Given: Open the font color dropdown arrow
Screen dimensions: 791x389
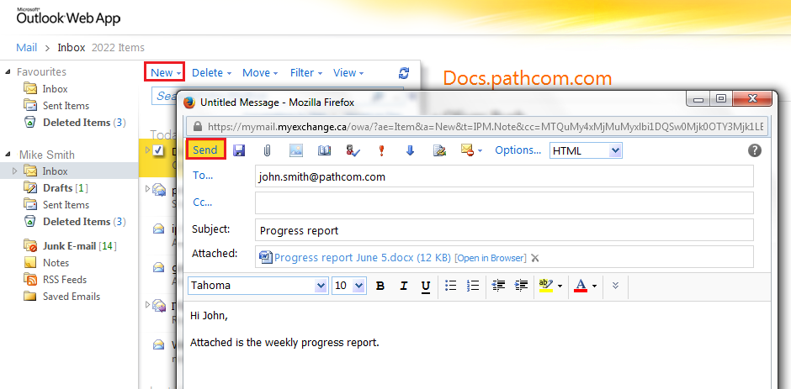Looking at the screenshot, I should click(x=594, y=286).
